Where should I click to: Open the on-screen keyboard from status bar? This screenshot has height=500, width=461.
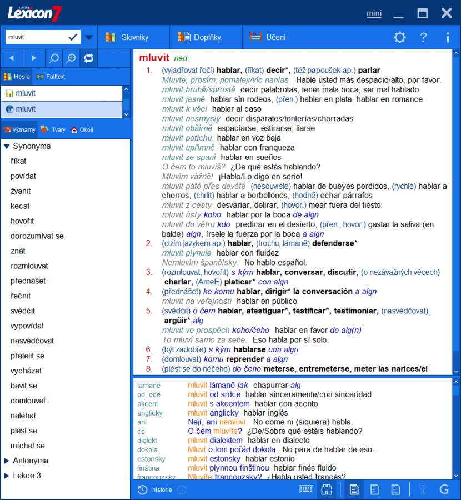[x=306, y=489]
